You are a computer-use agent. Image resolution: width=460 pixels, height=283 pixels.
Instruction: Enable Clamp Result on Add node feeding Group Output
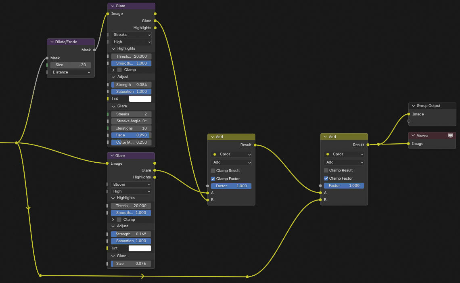(x=326, y=170)
